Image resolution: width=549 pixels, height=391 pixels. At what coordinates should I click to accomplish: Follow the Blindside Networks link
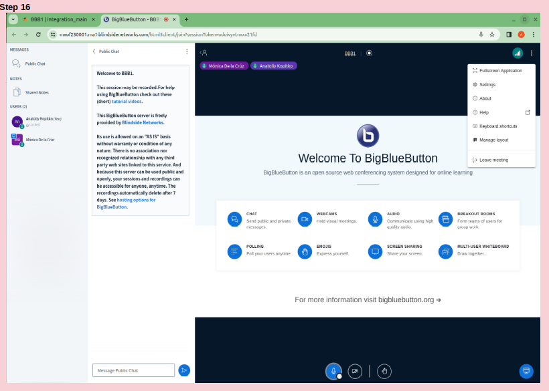click(x=143, y=122)
